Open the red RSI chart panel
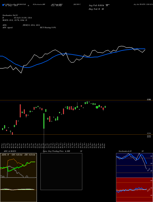The height and width of the screenshot is (202, 153). [x=134, y=190]
